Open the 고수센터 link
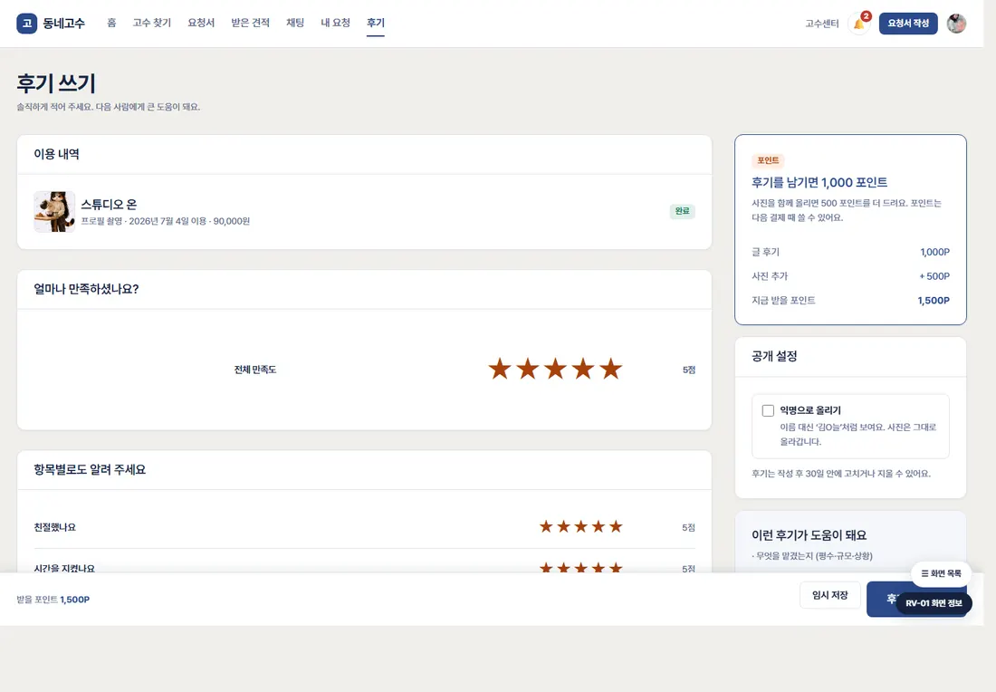This screenshot has width=996, height=692. click(x=822, y=24)
